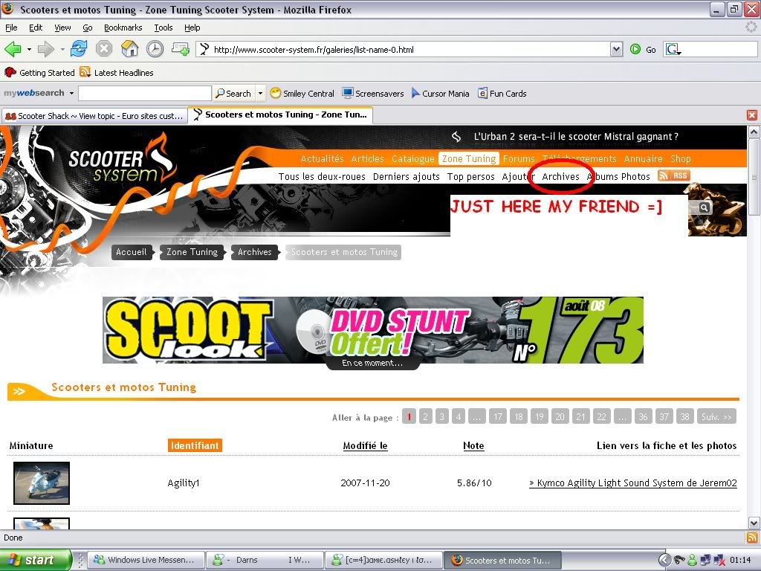Click the Archives navigation link
Image resolution: width=761 pixels, height=571 pixels.
pyautogui.click(x=560, y=177)
